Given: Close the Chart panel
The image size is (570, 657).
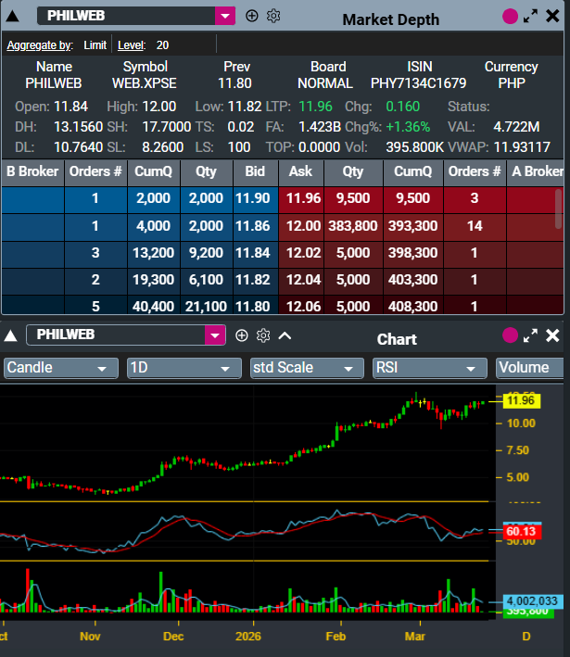Looking at the screenshot, I should pos(552,335).
